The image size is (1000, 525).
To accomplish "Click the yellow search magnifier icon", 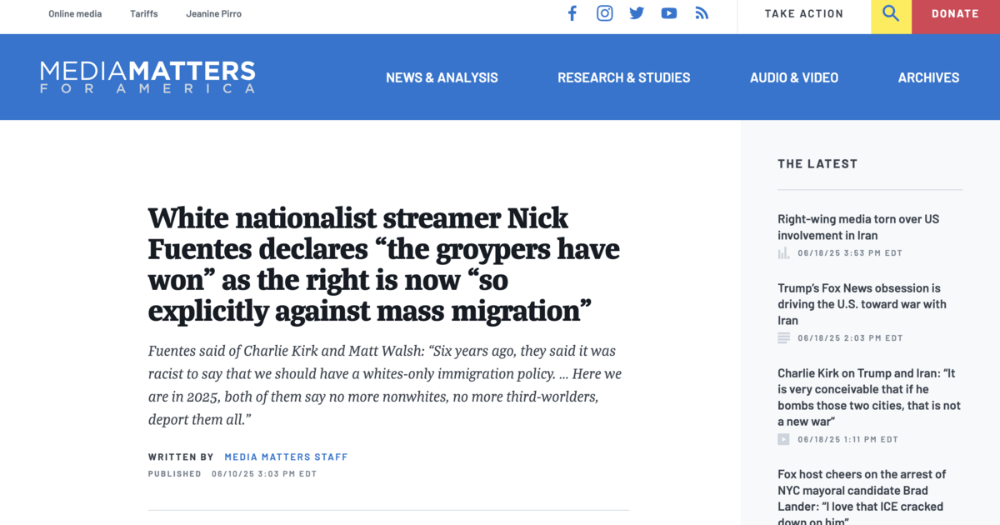I will tap(891, 14).
